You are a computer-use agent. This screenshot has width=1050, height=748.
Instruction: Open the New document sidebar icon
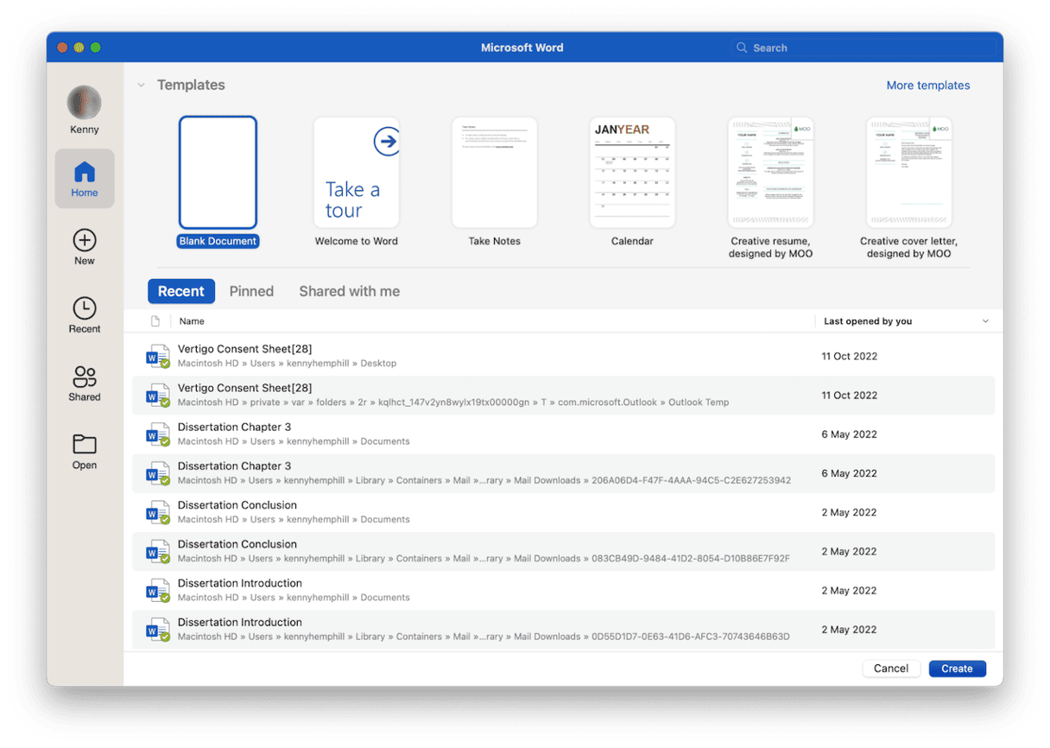85,241
